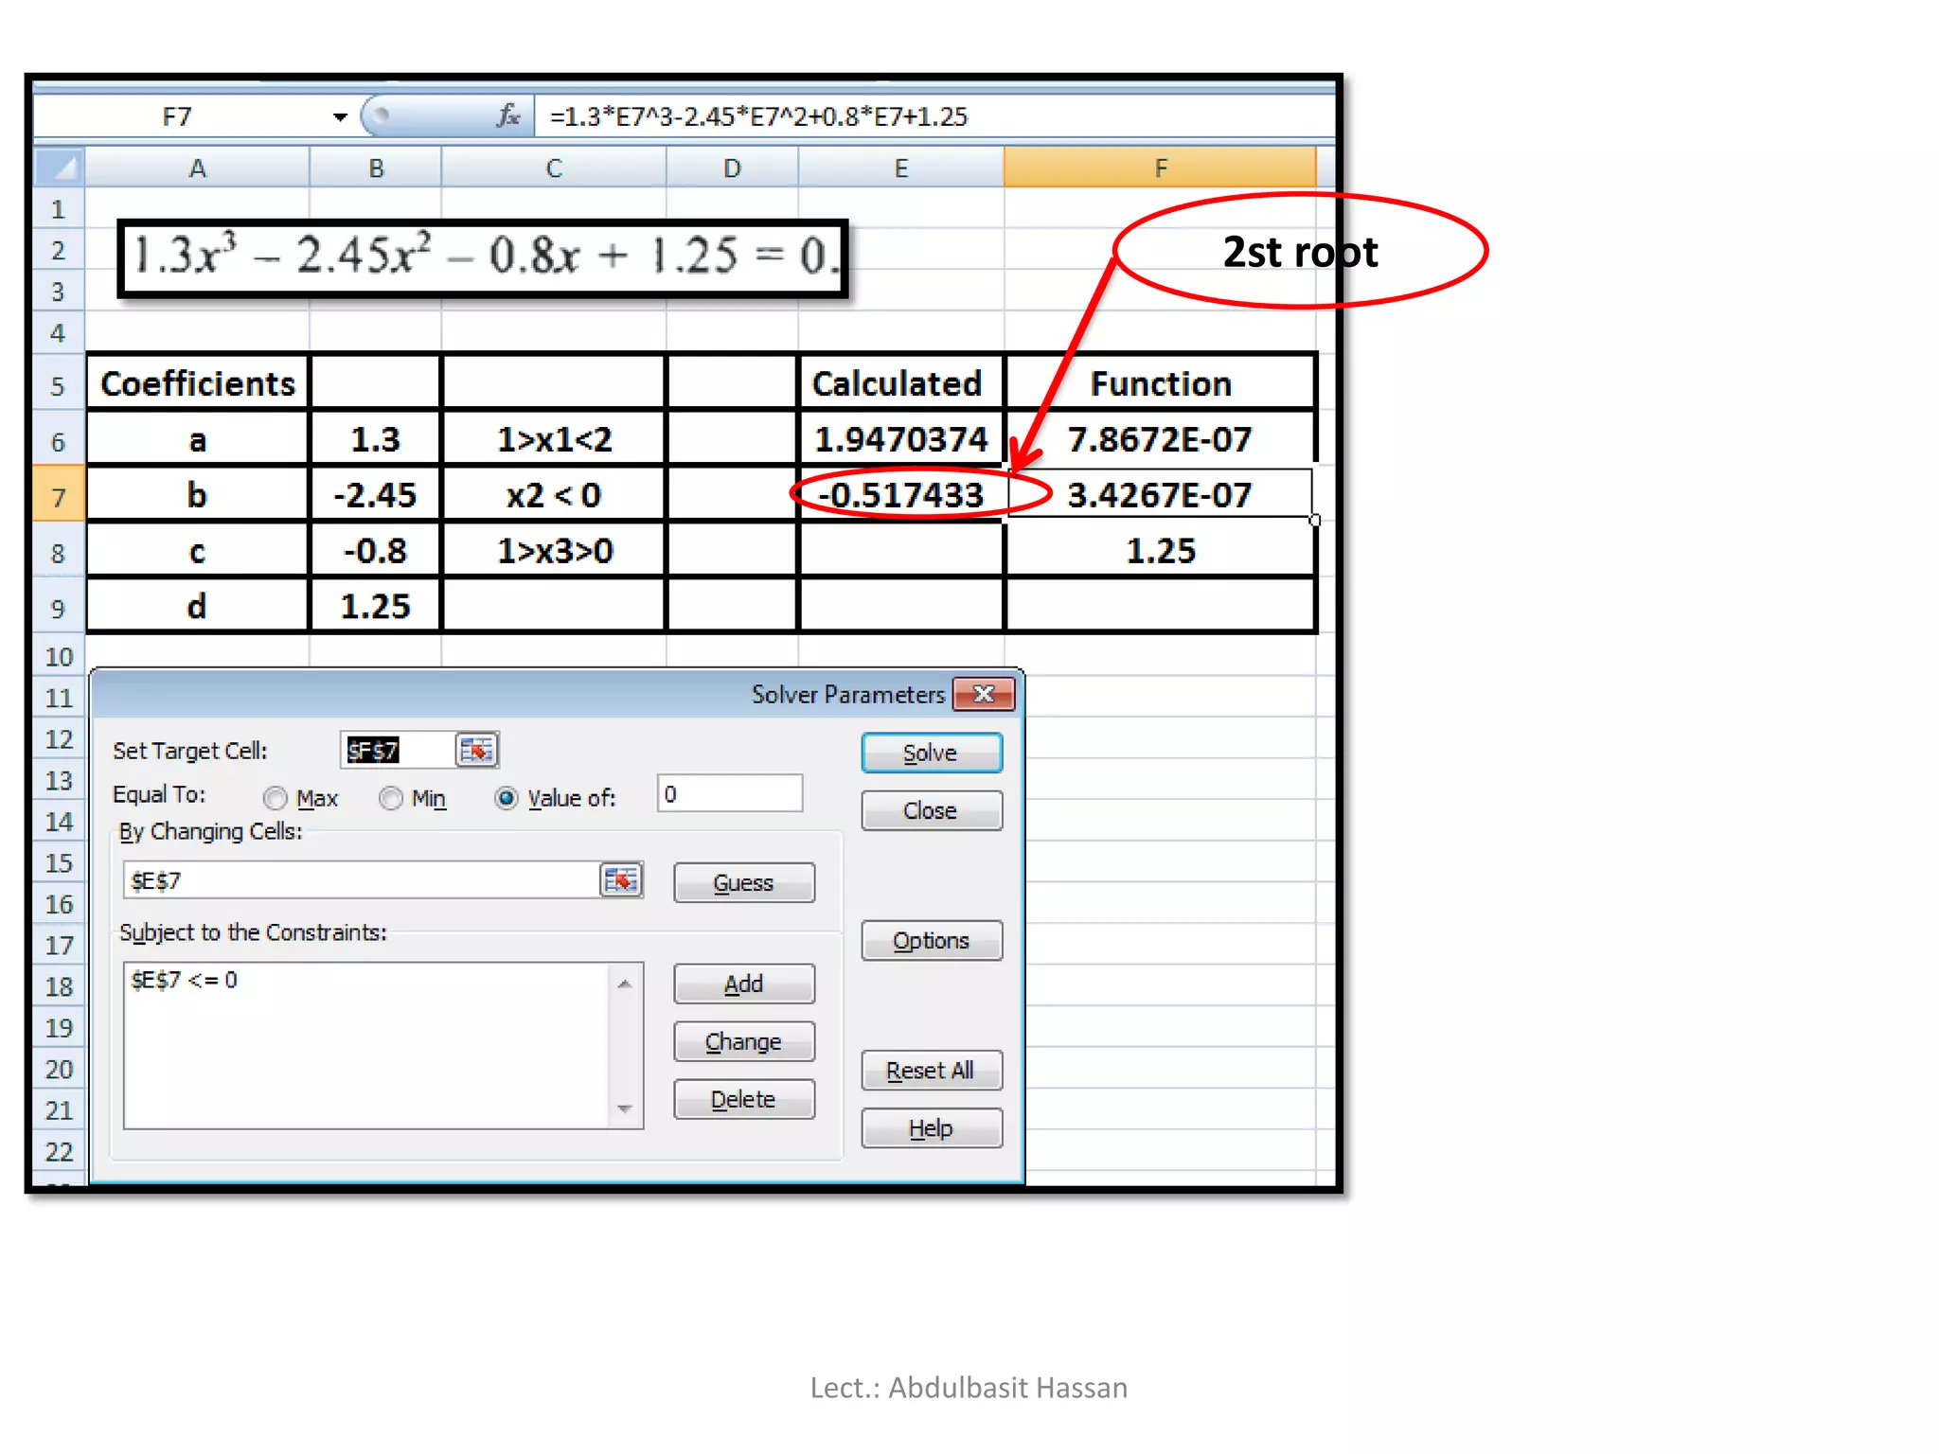This screenshot has width=1939, height=1454.
Task: Click Reset All button
Action: 931,1070
